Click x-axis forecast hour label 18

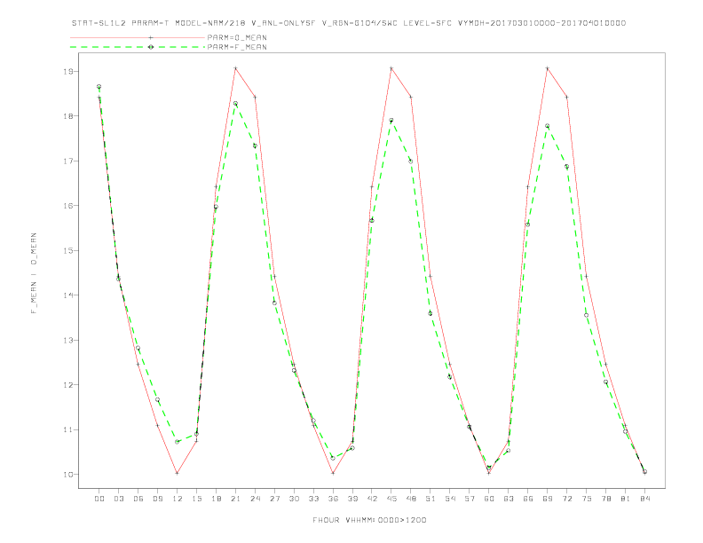[x=216, y=499]
